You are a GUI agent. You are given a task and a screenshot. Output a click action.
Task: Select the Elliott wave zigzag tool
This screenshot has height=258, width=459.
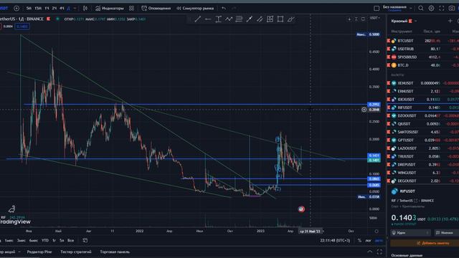pos(229,19)
